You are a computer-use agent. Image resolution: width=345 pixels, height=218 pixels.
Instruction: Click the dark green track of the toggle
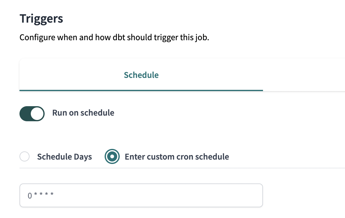[25, 113]
